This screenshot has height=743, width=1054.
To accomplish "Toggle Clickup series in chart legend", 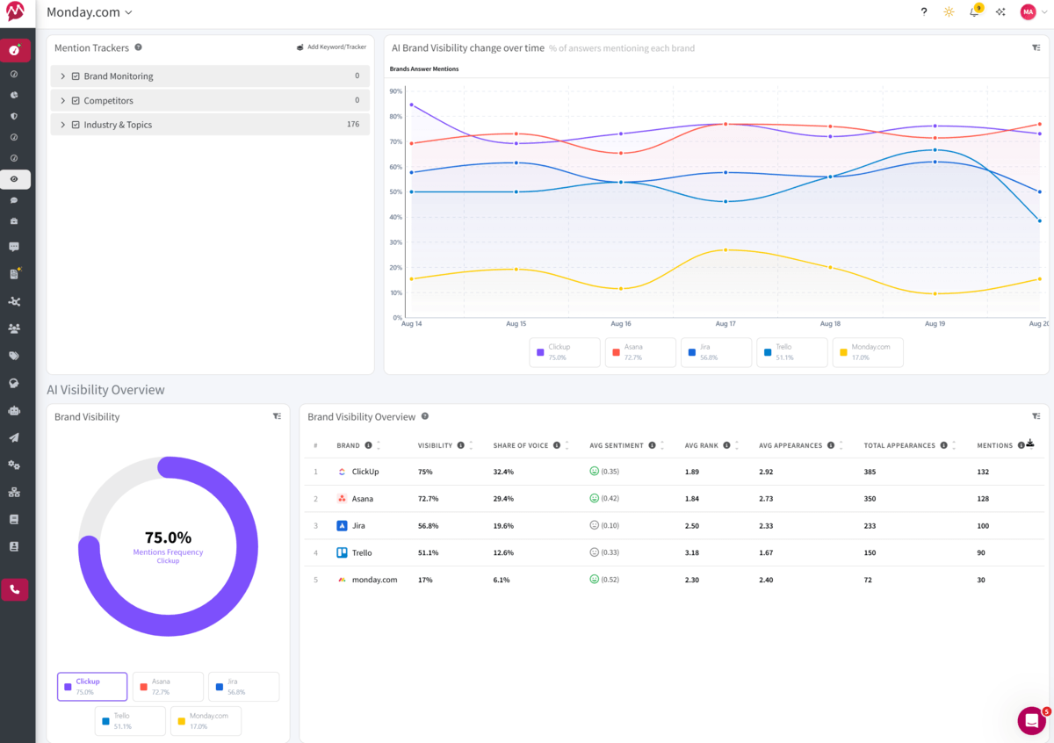I will (x=565, y=352).
